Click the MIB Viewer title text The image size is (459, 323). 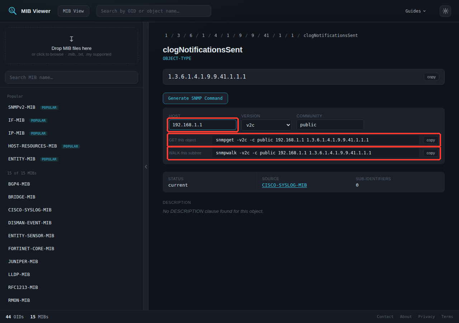pos(36,11)
